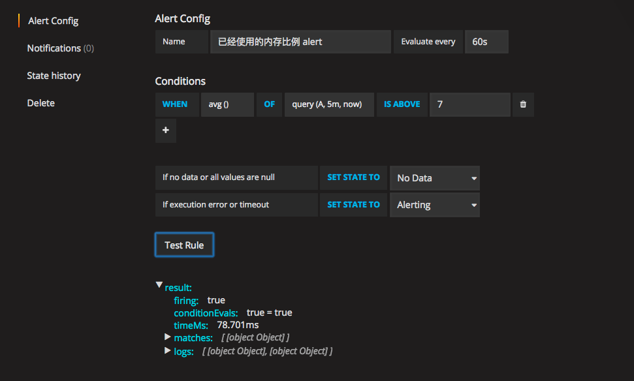Open the State history tab
Screen dimensions: 634x381
click(54, 76)
